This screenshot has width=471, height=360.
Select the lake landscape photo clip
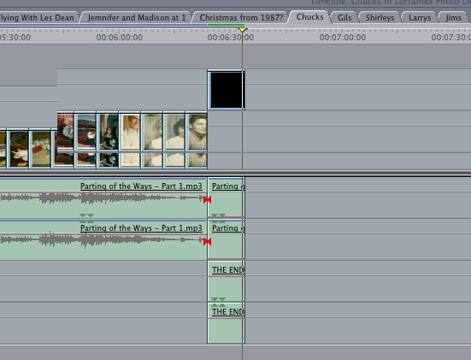click(85, 139)
